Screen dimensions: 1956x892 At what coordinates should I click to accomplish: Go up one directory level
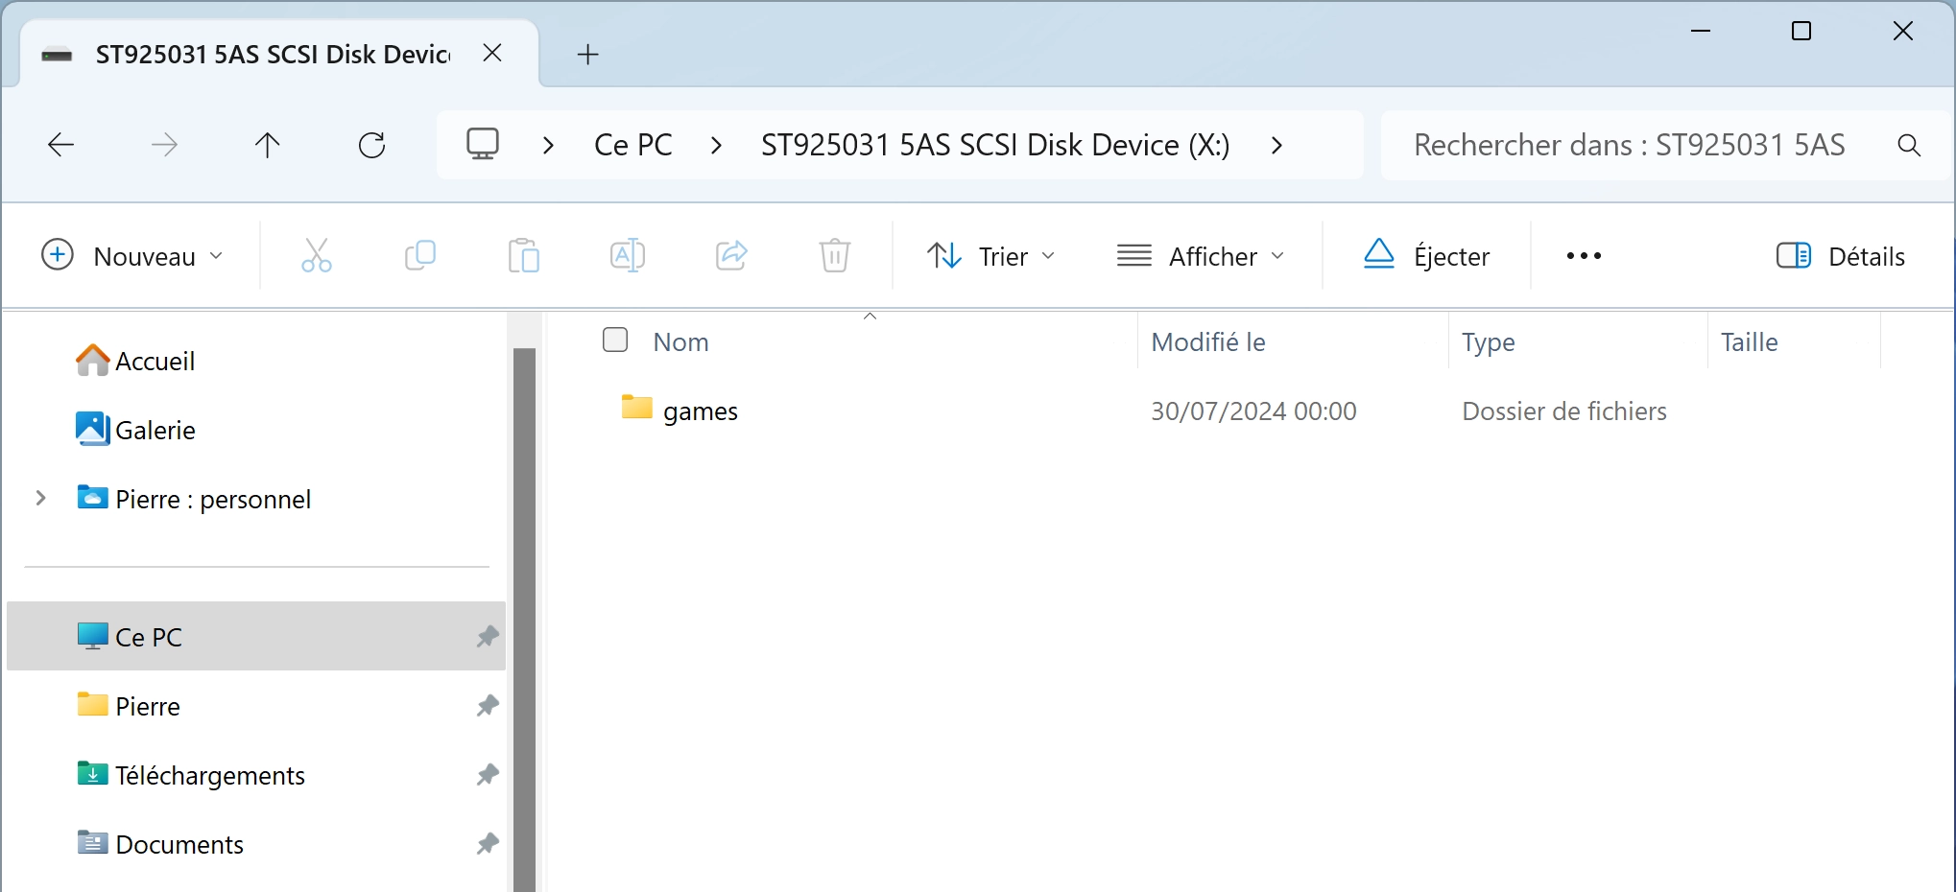[x=267, y=146]
